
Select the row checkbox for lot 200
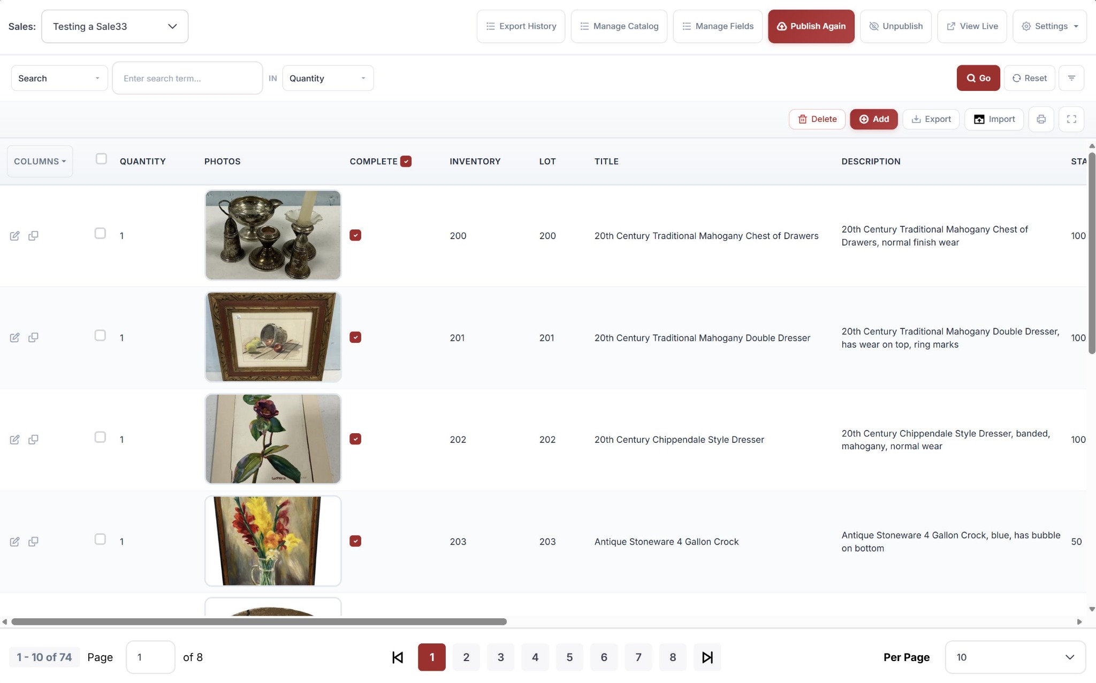click(x=100, y=233)
